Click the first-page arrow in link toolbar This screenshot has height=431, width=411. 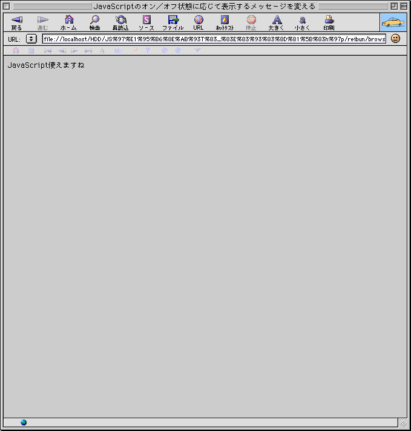tap(48, 51)
